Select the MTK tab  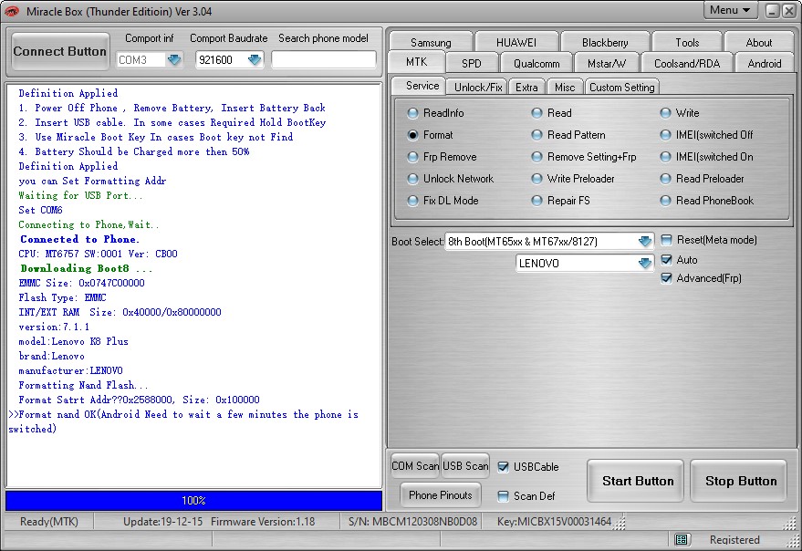pyautogui.click(x=416, y=62)
